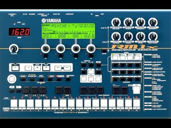Tap the black key labeled 9-16

(43, 90)
